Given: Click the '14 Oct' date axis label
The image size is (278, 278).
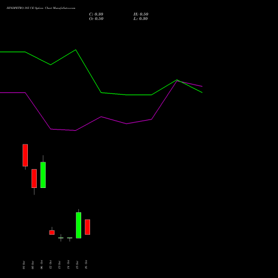Looking at the screenshot, I should (68, 265).
